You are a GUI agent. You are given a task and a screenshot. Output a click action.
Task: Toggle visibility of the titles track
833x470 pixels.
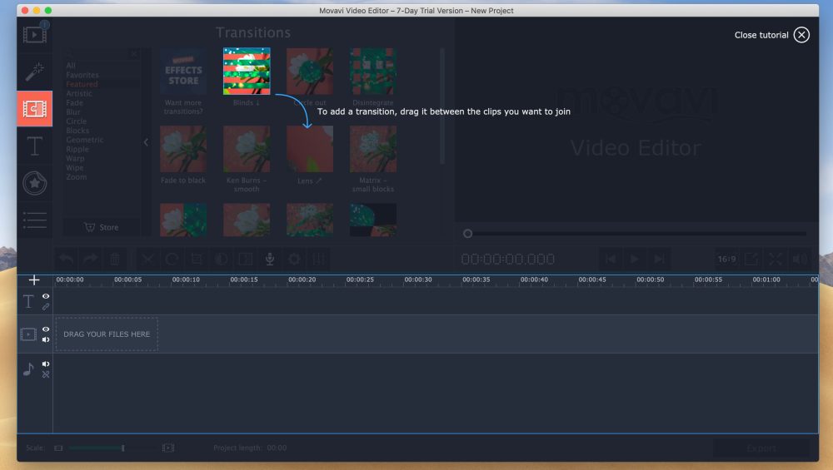46,296
